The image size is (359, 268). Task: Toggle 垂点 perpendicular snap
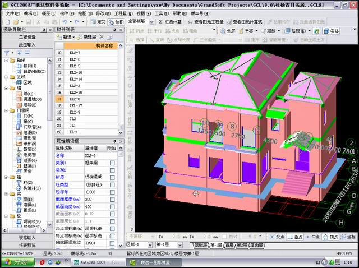(x=294, y=237)
